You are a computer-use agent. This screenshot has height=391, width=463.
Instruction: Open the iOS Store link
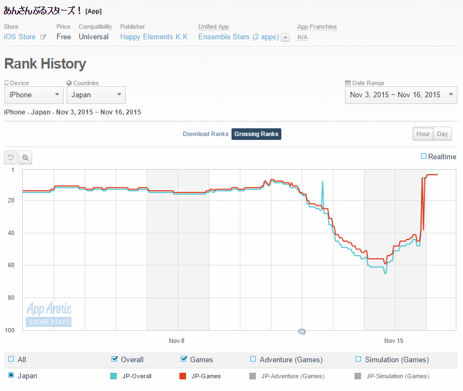tap(20, 37)
